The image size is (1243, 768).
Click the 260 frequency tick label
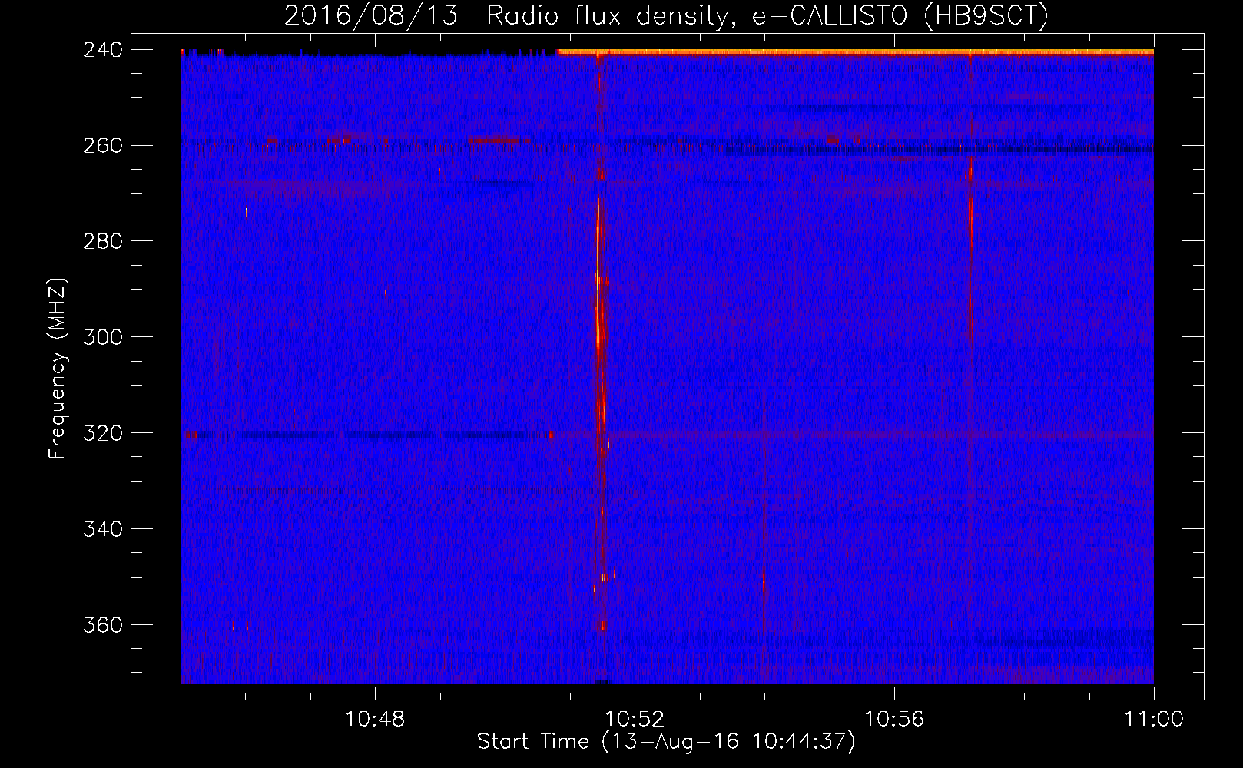pyautogui.click(x=103, y=146)
